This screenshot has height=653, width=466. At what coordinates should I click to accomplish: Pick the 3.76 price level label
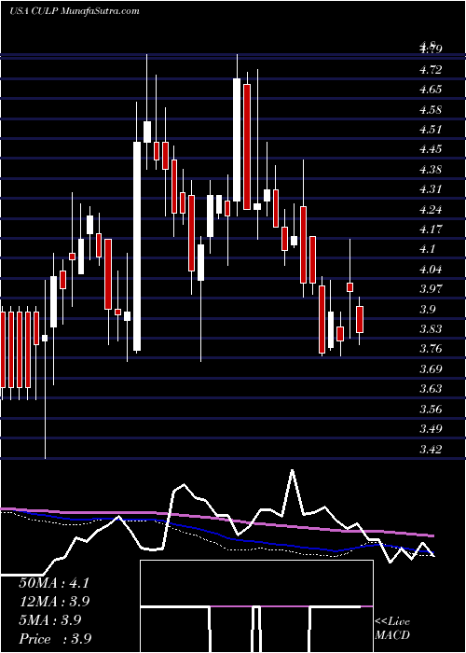pyautogui.click(x=431, y=349)
